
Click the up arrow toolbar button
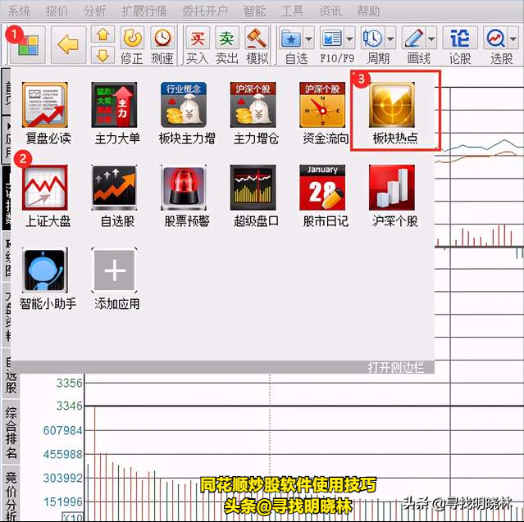point(103,34)
